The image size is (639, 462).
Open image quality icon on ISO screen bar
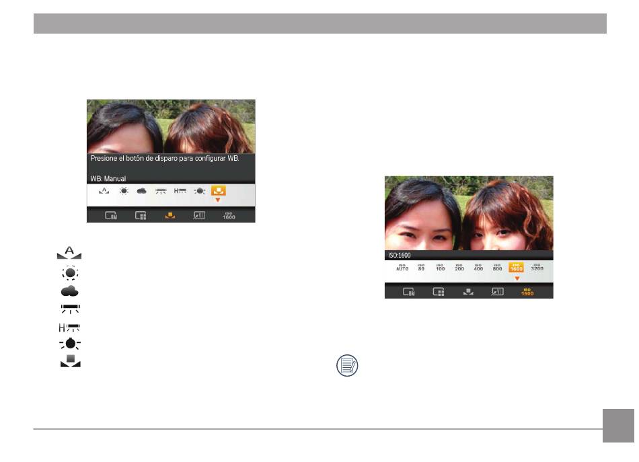(x=439, y=292)
